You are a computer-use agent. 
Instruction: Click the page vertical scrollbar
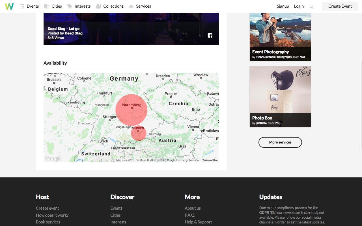click(x=360, y=105)
